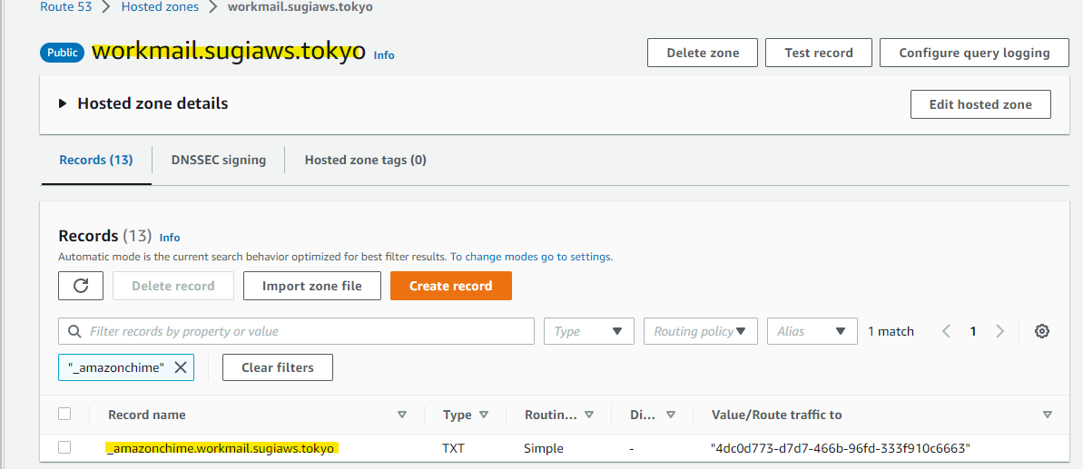Click Edit hosted zone button
The height and width of the screenshot is (469, 1083).
click(980, 104)
